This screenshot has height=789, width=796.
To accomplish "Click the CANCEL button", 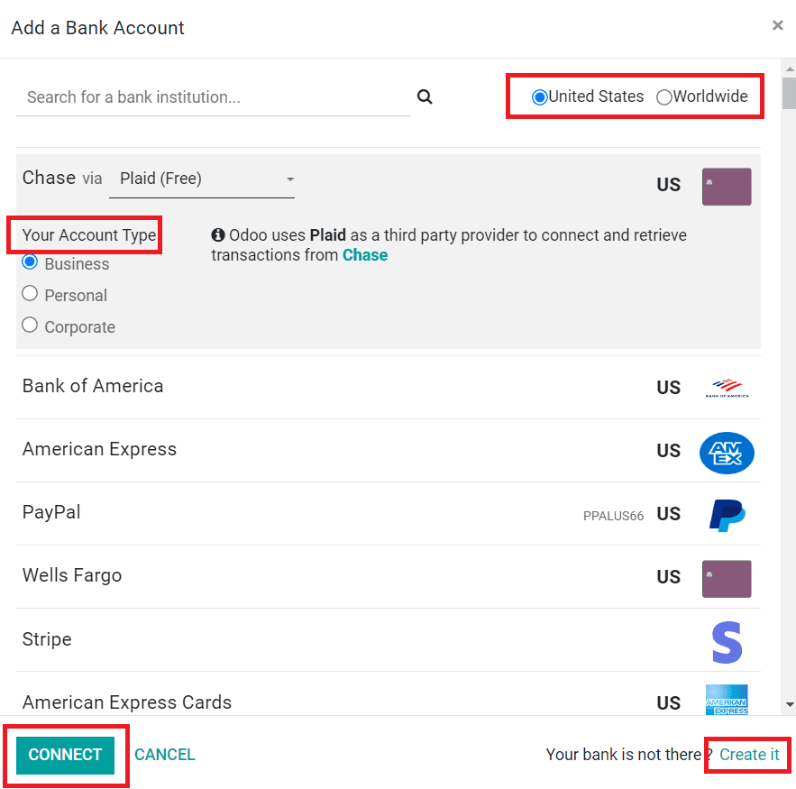I will [164, 755].
